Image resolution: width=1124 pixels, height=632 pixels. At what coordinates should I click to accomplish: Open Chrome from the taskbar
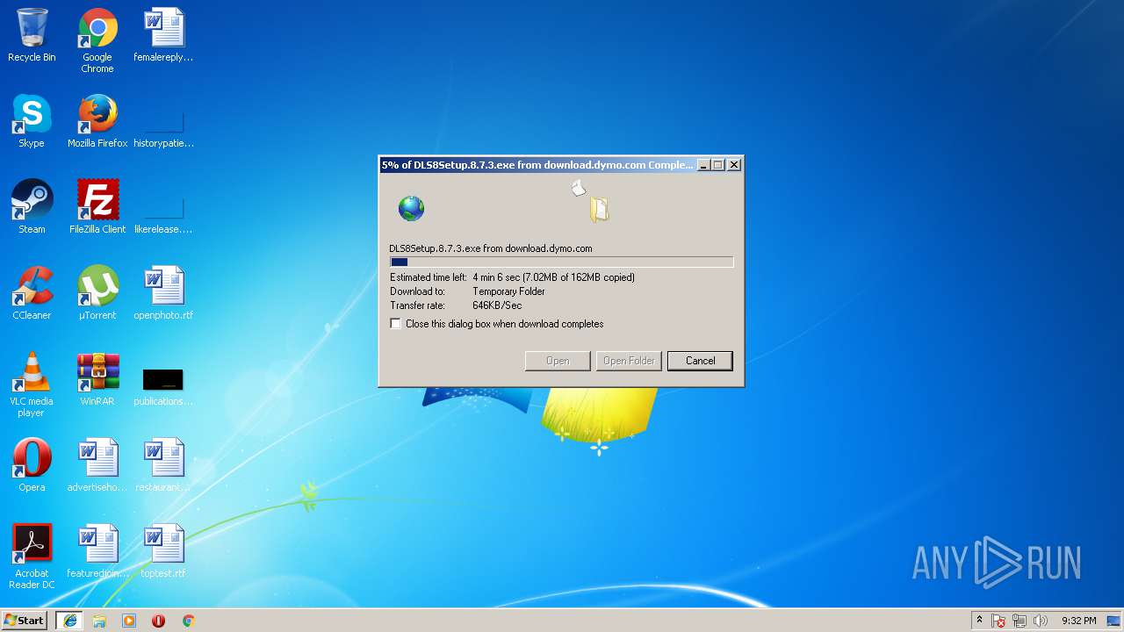[x=188, y=621]
